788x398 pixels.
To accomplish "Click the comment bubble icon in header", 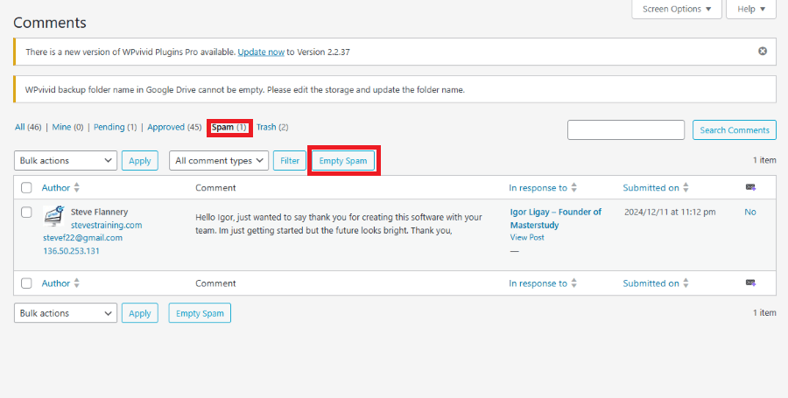I will pyautogui.click(x=750, y=187).
